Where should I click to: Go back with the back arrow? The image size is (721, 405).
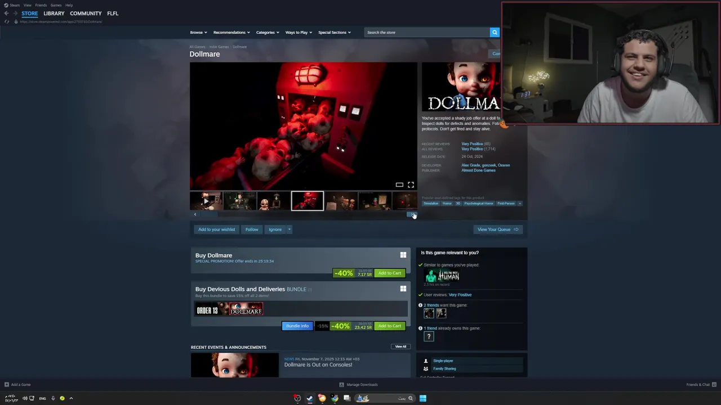tap(6, 13)
